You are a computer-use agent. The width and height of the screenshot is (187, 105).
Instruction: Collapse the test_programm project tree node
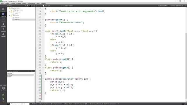pos(8,8)
